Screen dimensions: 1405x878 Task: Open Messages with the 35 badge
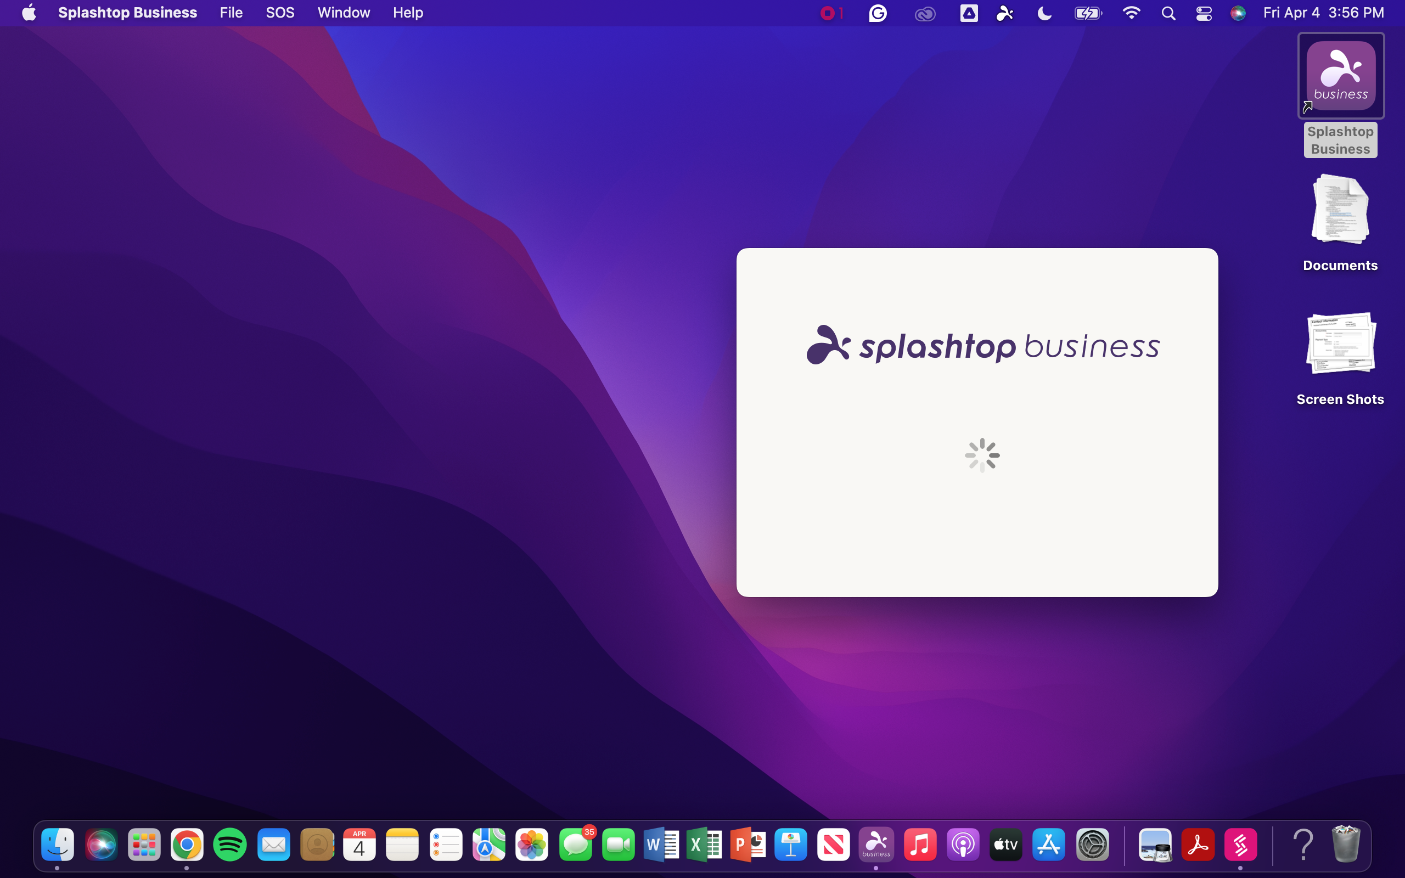[x=575, y=845]
